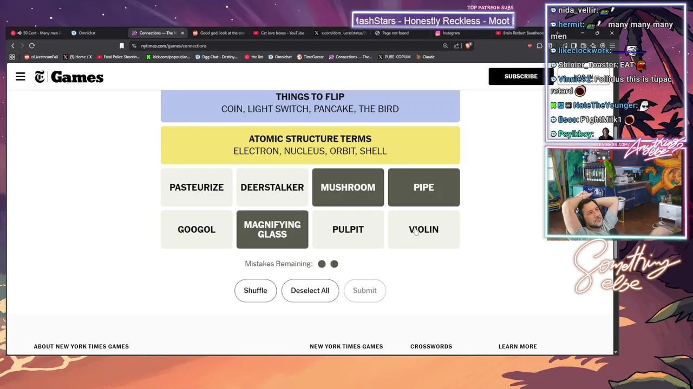
Task: Click NateTheYounger's name in chat
Action: coord(604,105)
